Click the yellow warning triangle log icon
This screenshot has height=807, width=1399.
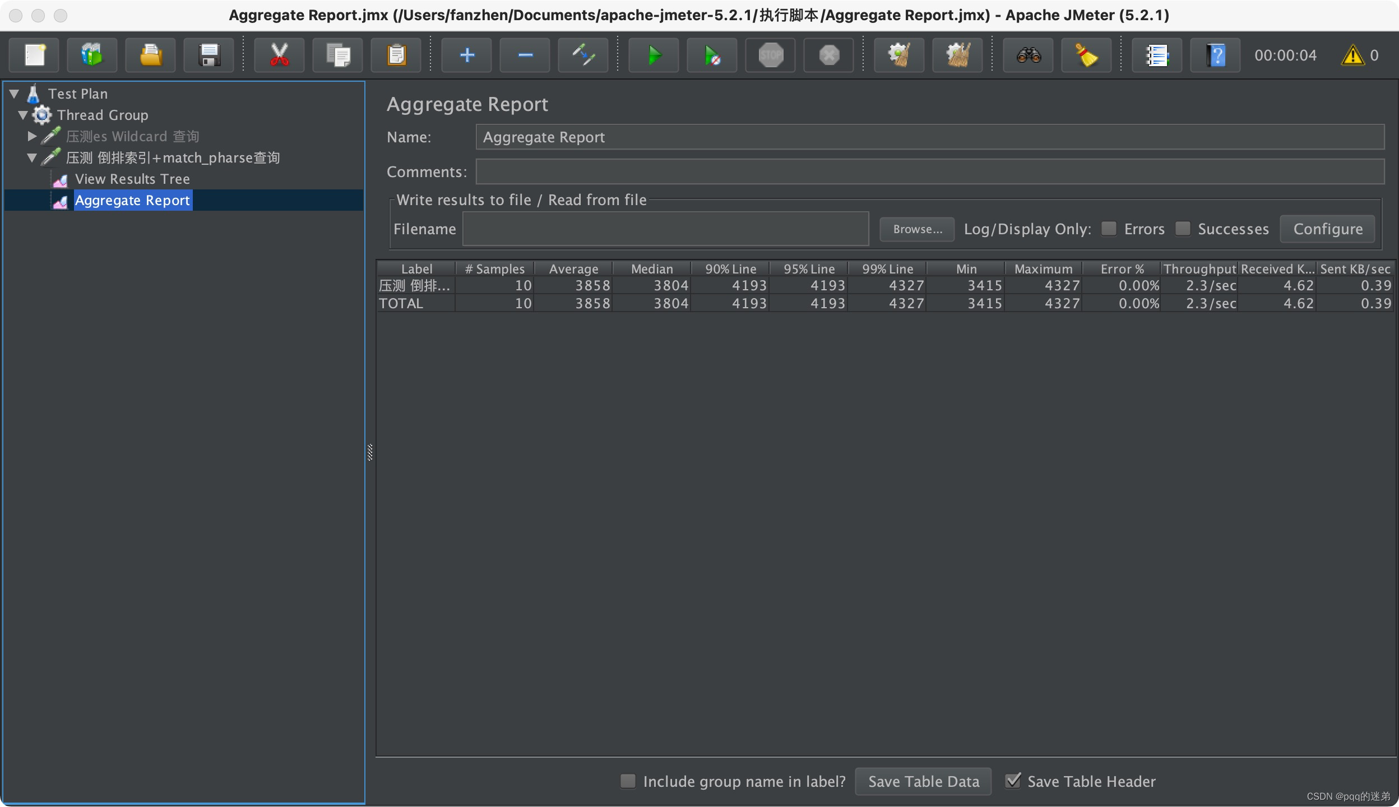tap(1352, 55)
